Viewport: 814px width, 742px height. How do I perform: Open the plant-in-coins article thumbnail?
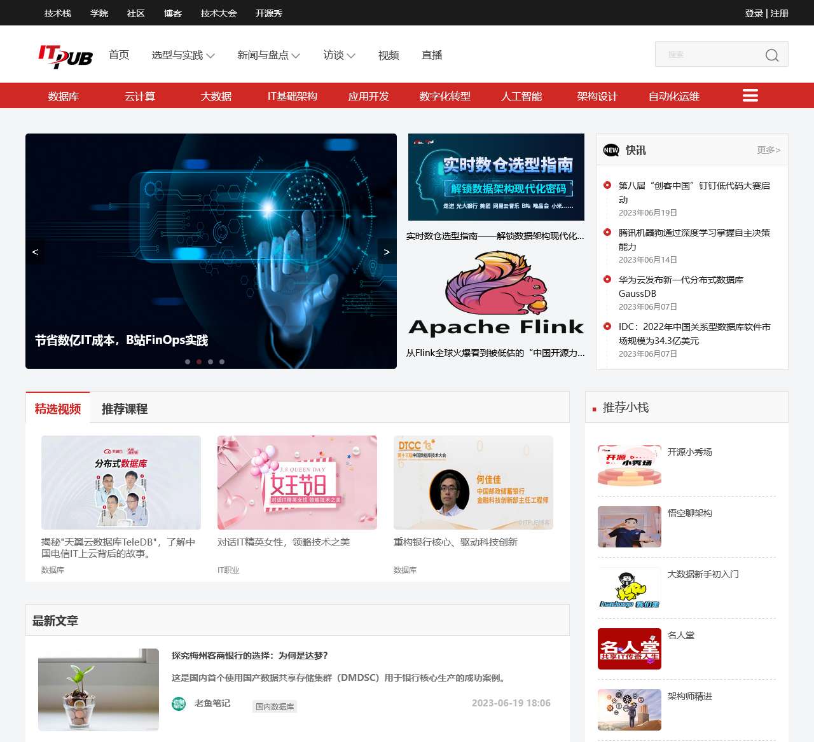coord(99,690)
